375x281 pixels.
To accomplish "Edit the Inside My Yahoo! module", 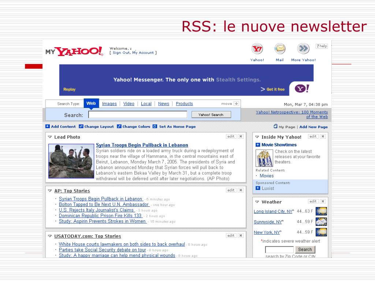I will [x=313, y=136].
